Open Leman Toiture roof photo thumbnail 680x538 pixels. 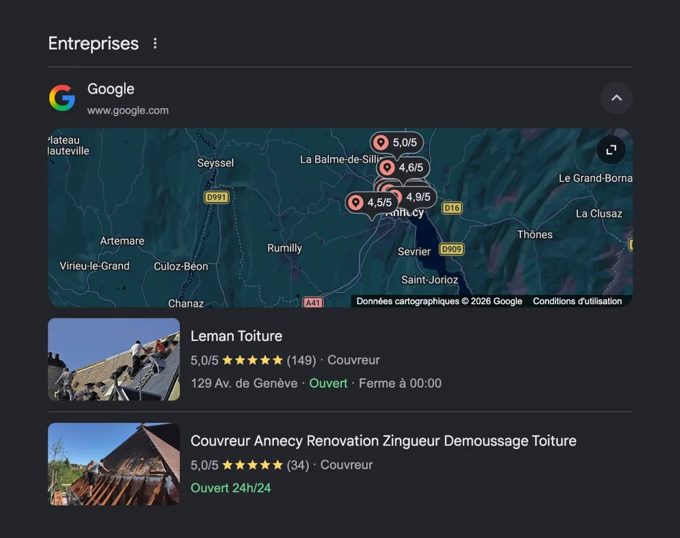pos(114,359)
